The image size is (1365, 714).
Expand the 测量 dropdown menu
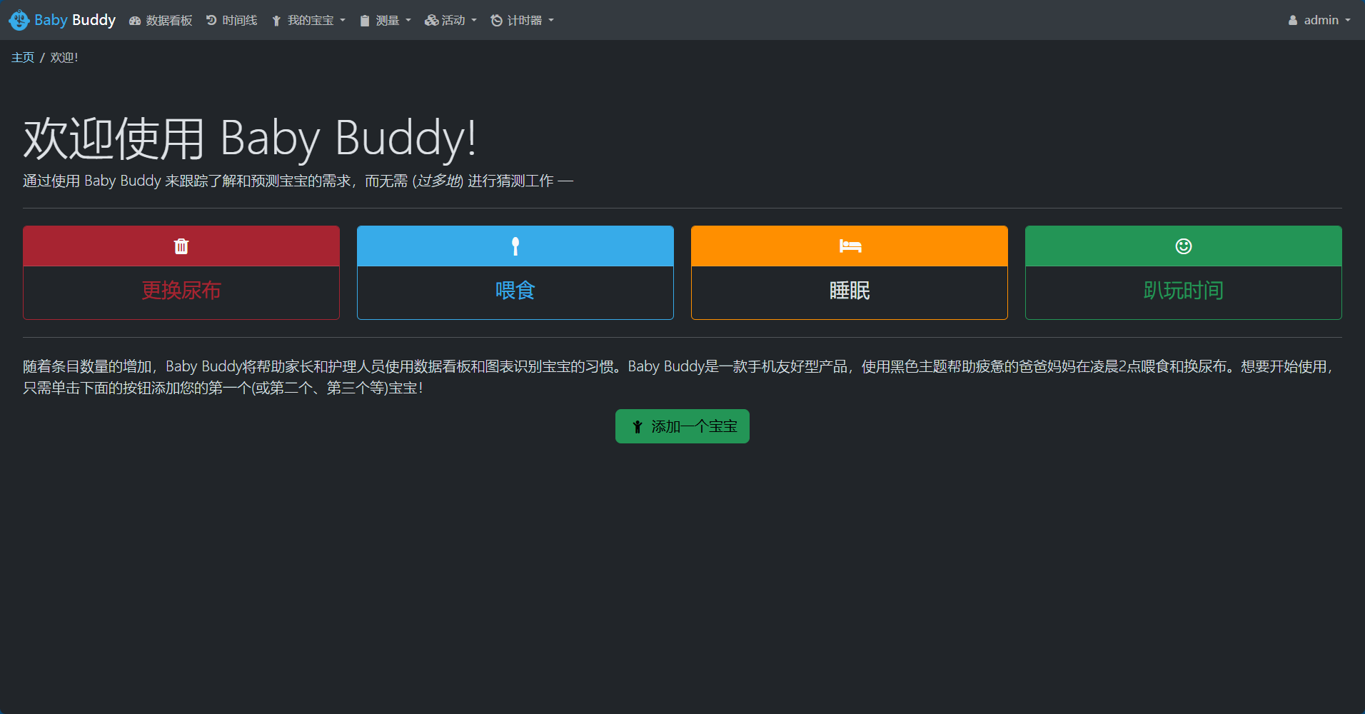tap(386, 21)
